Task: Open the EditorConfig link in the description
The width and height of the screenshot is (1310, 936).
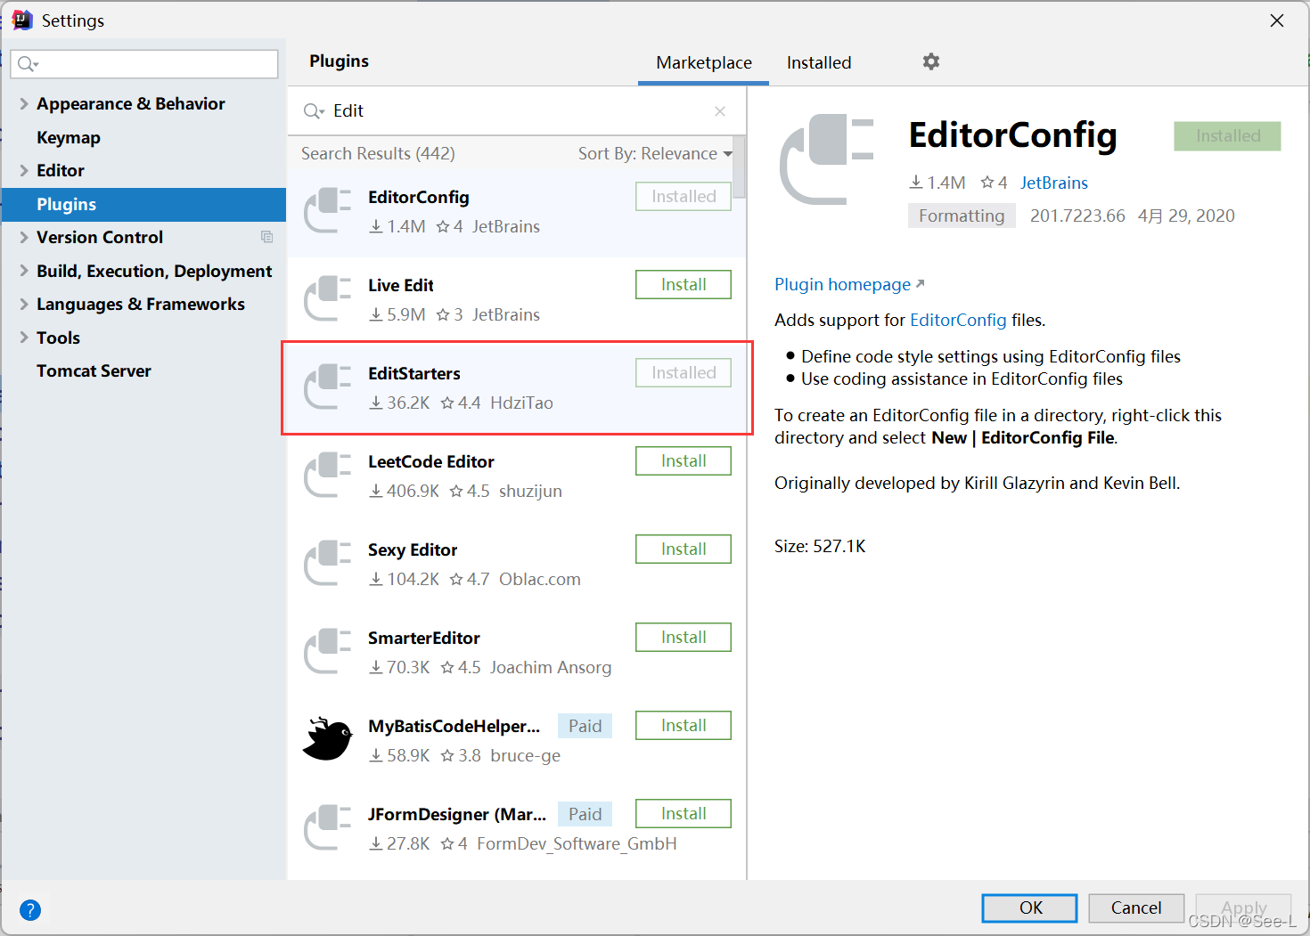Action: 958,320
